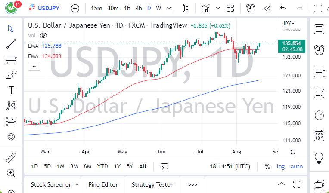Set the date range to 6M
Viewport: 329px width, 193px height.
[x=87, y=166]
